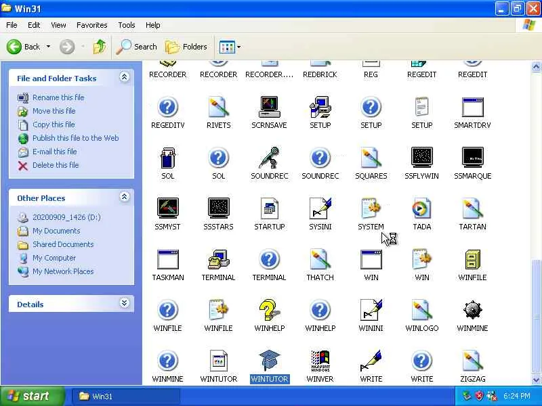Click Publish this file to the Web
542x406 pixels.
tap(76, 138)
